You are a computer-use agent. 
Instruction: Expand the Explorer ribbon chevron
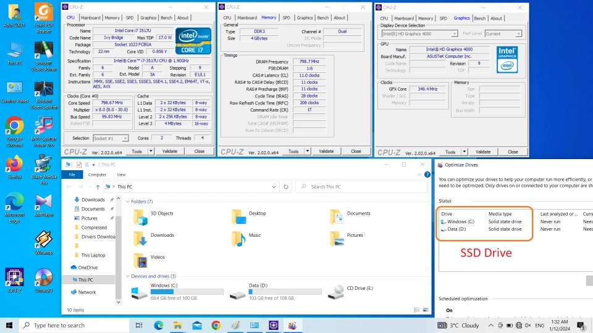[419, 175]
